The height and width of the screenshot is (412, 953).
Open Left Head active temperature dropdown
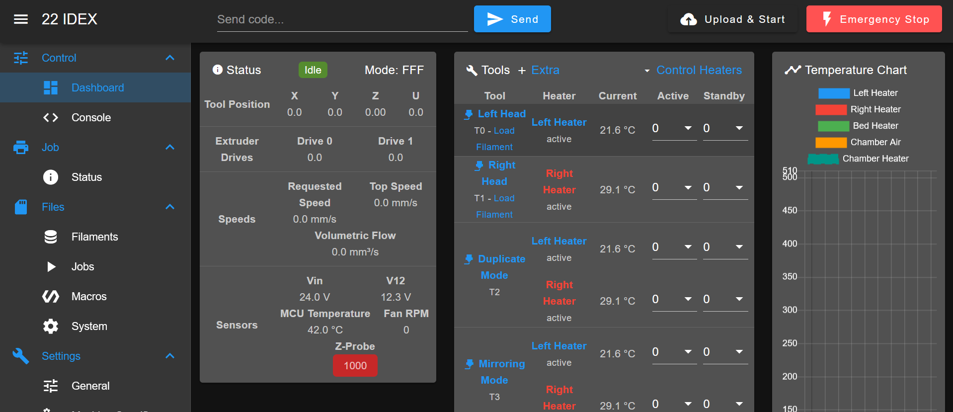point(688,128)
